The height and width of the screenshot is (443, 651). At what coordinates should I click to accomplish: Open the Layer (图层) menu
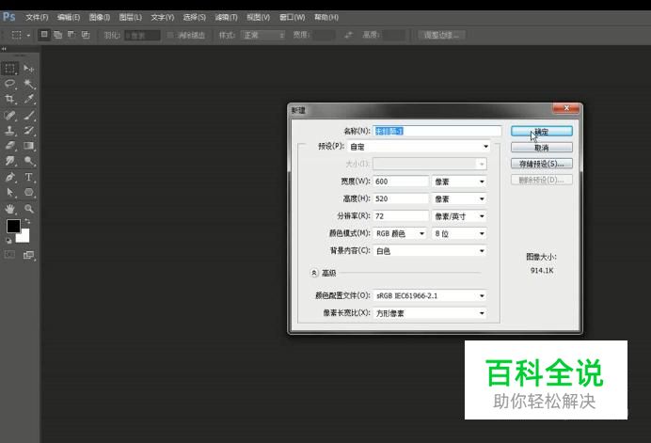131,18
